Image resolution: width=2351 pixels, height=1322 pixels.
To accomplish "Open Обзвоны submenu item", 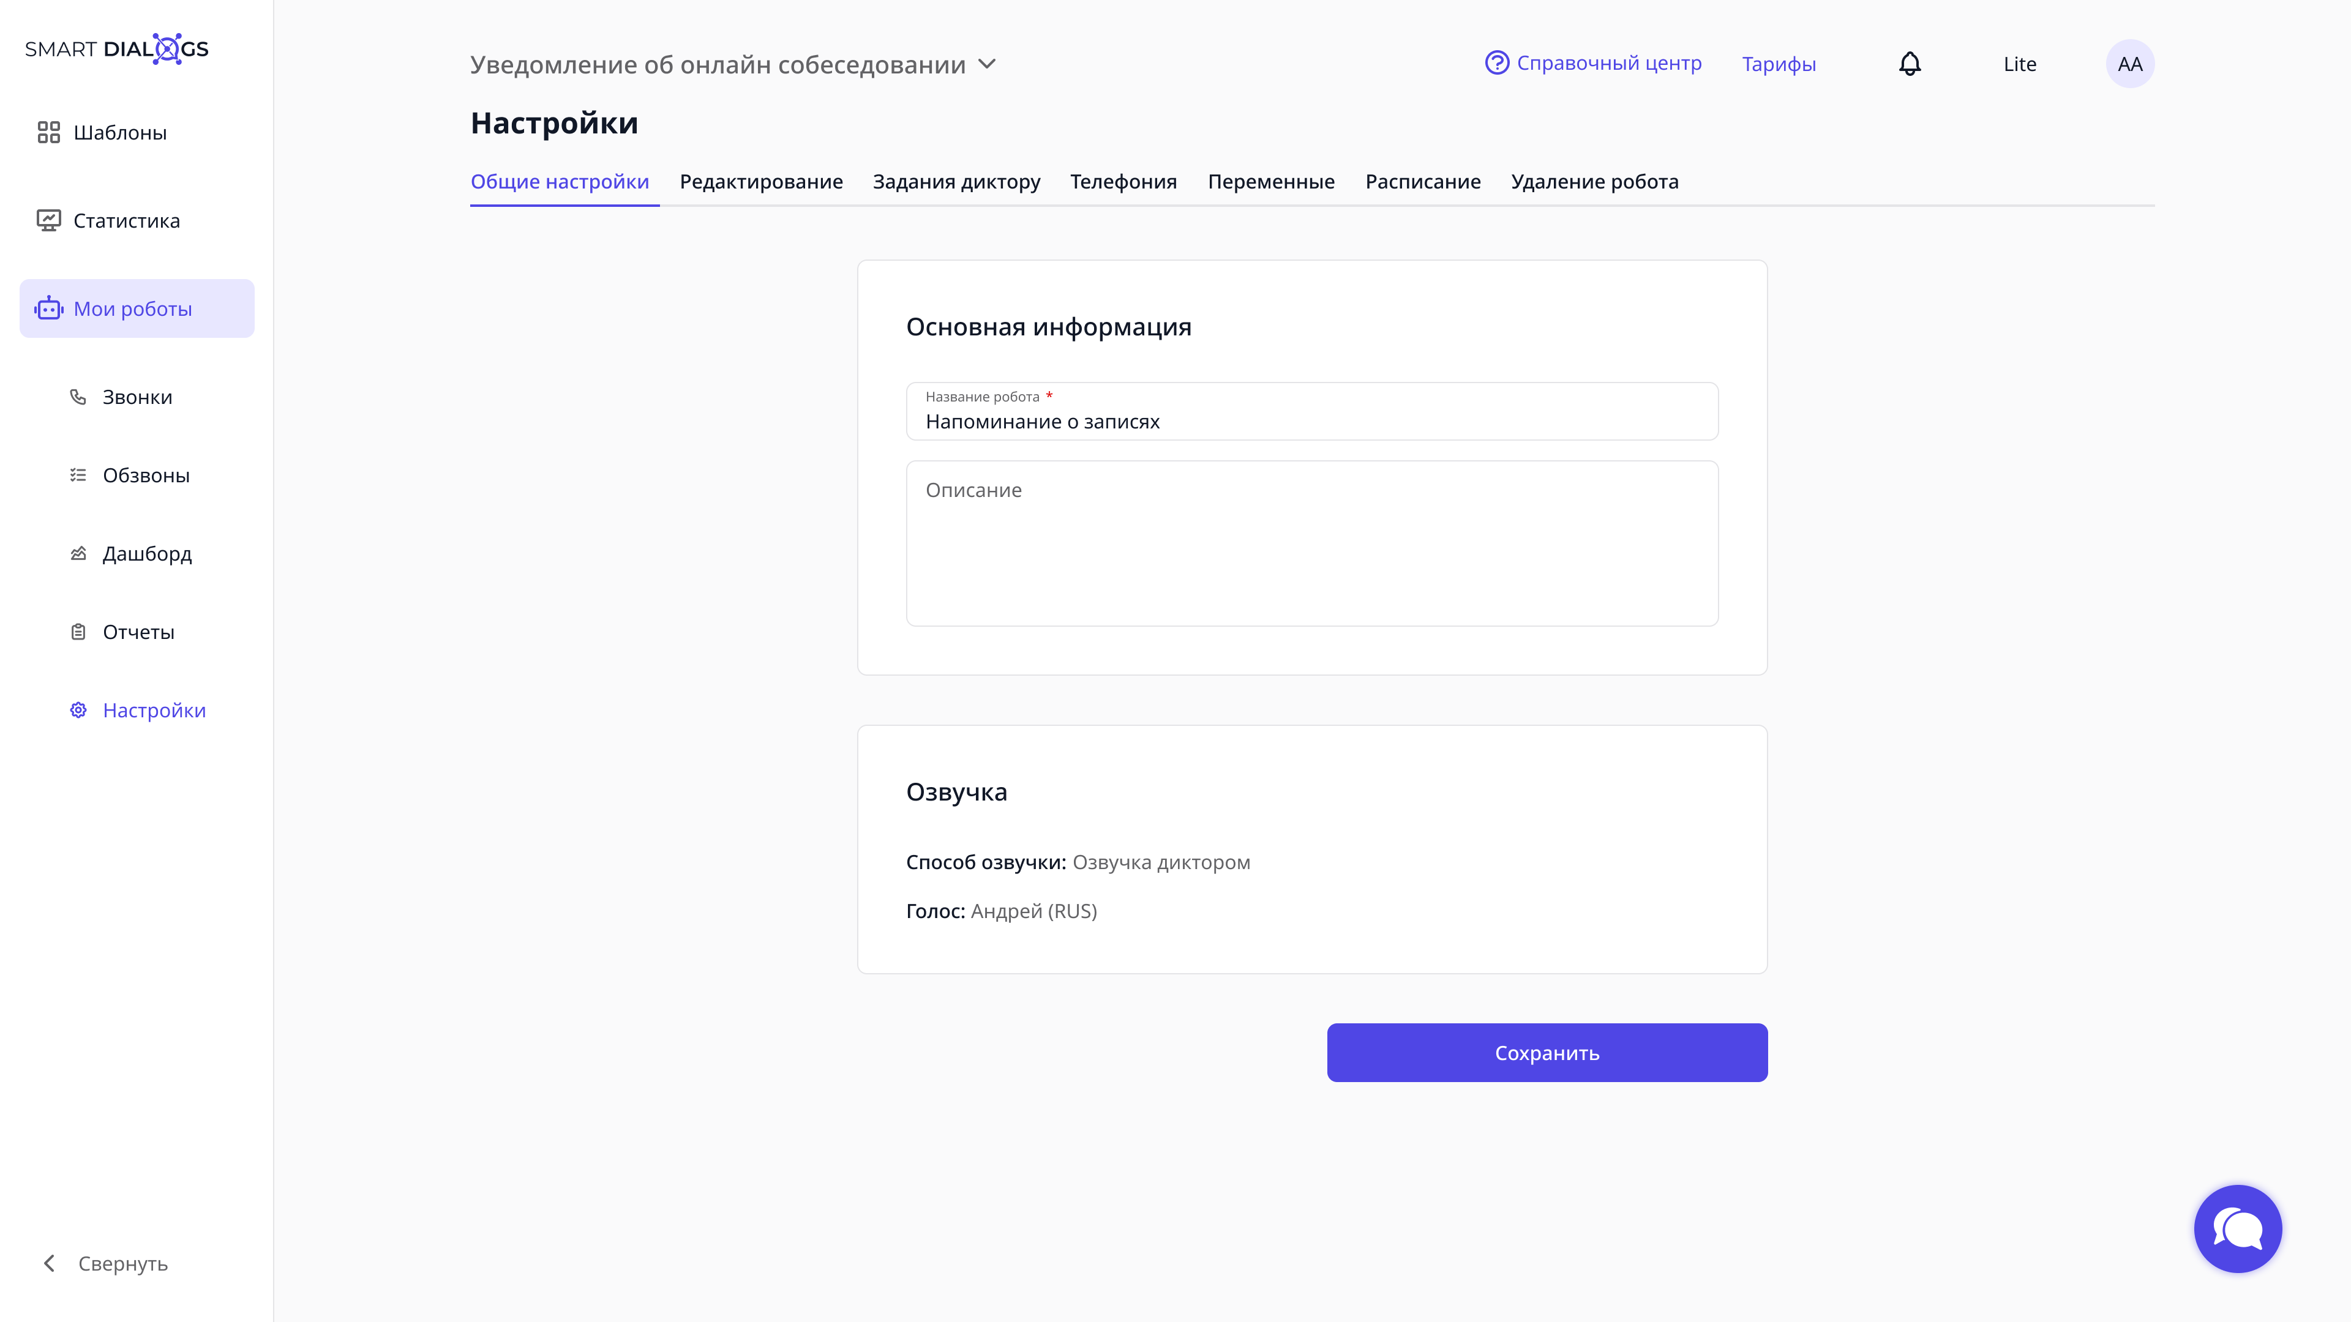I will [146, 476].
